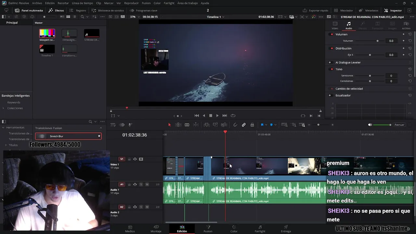This screenshot has height=234, width=416.
Task: Collapse the Herramientas tree node
Action: tap(3, 127)
